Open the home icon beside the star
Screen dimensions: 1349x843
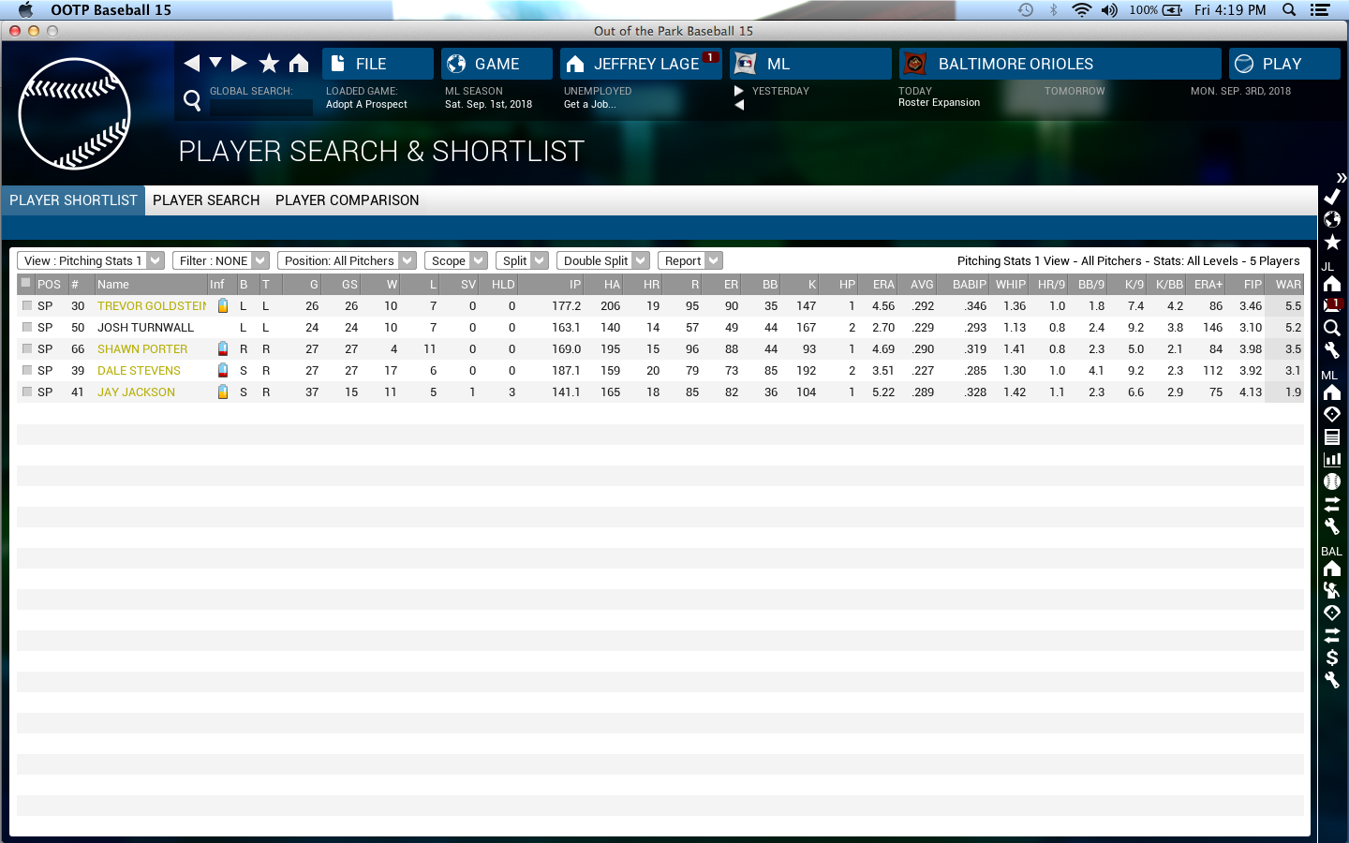(299, 63)
